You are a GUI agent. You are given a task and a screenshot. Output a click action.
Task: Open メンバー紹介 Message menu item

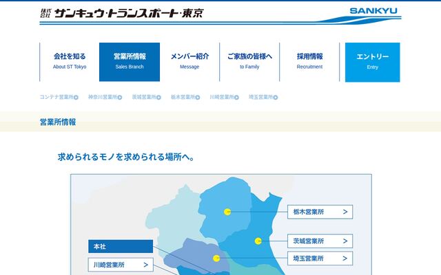point(189,62)
